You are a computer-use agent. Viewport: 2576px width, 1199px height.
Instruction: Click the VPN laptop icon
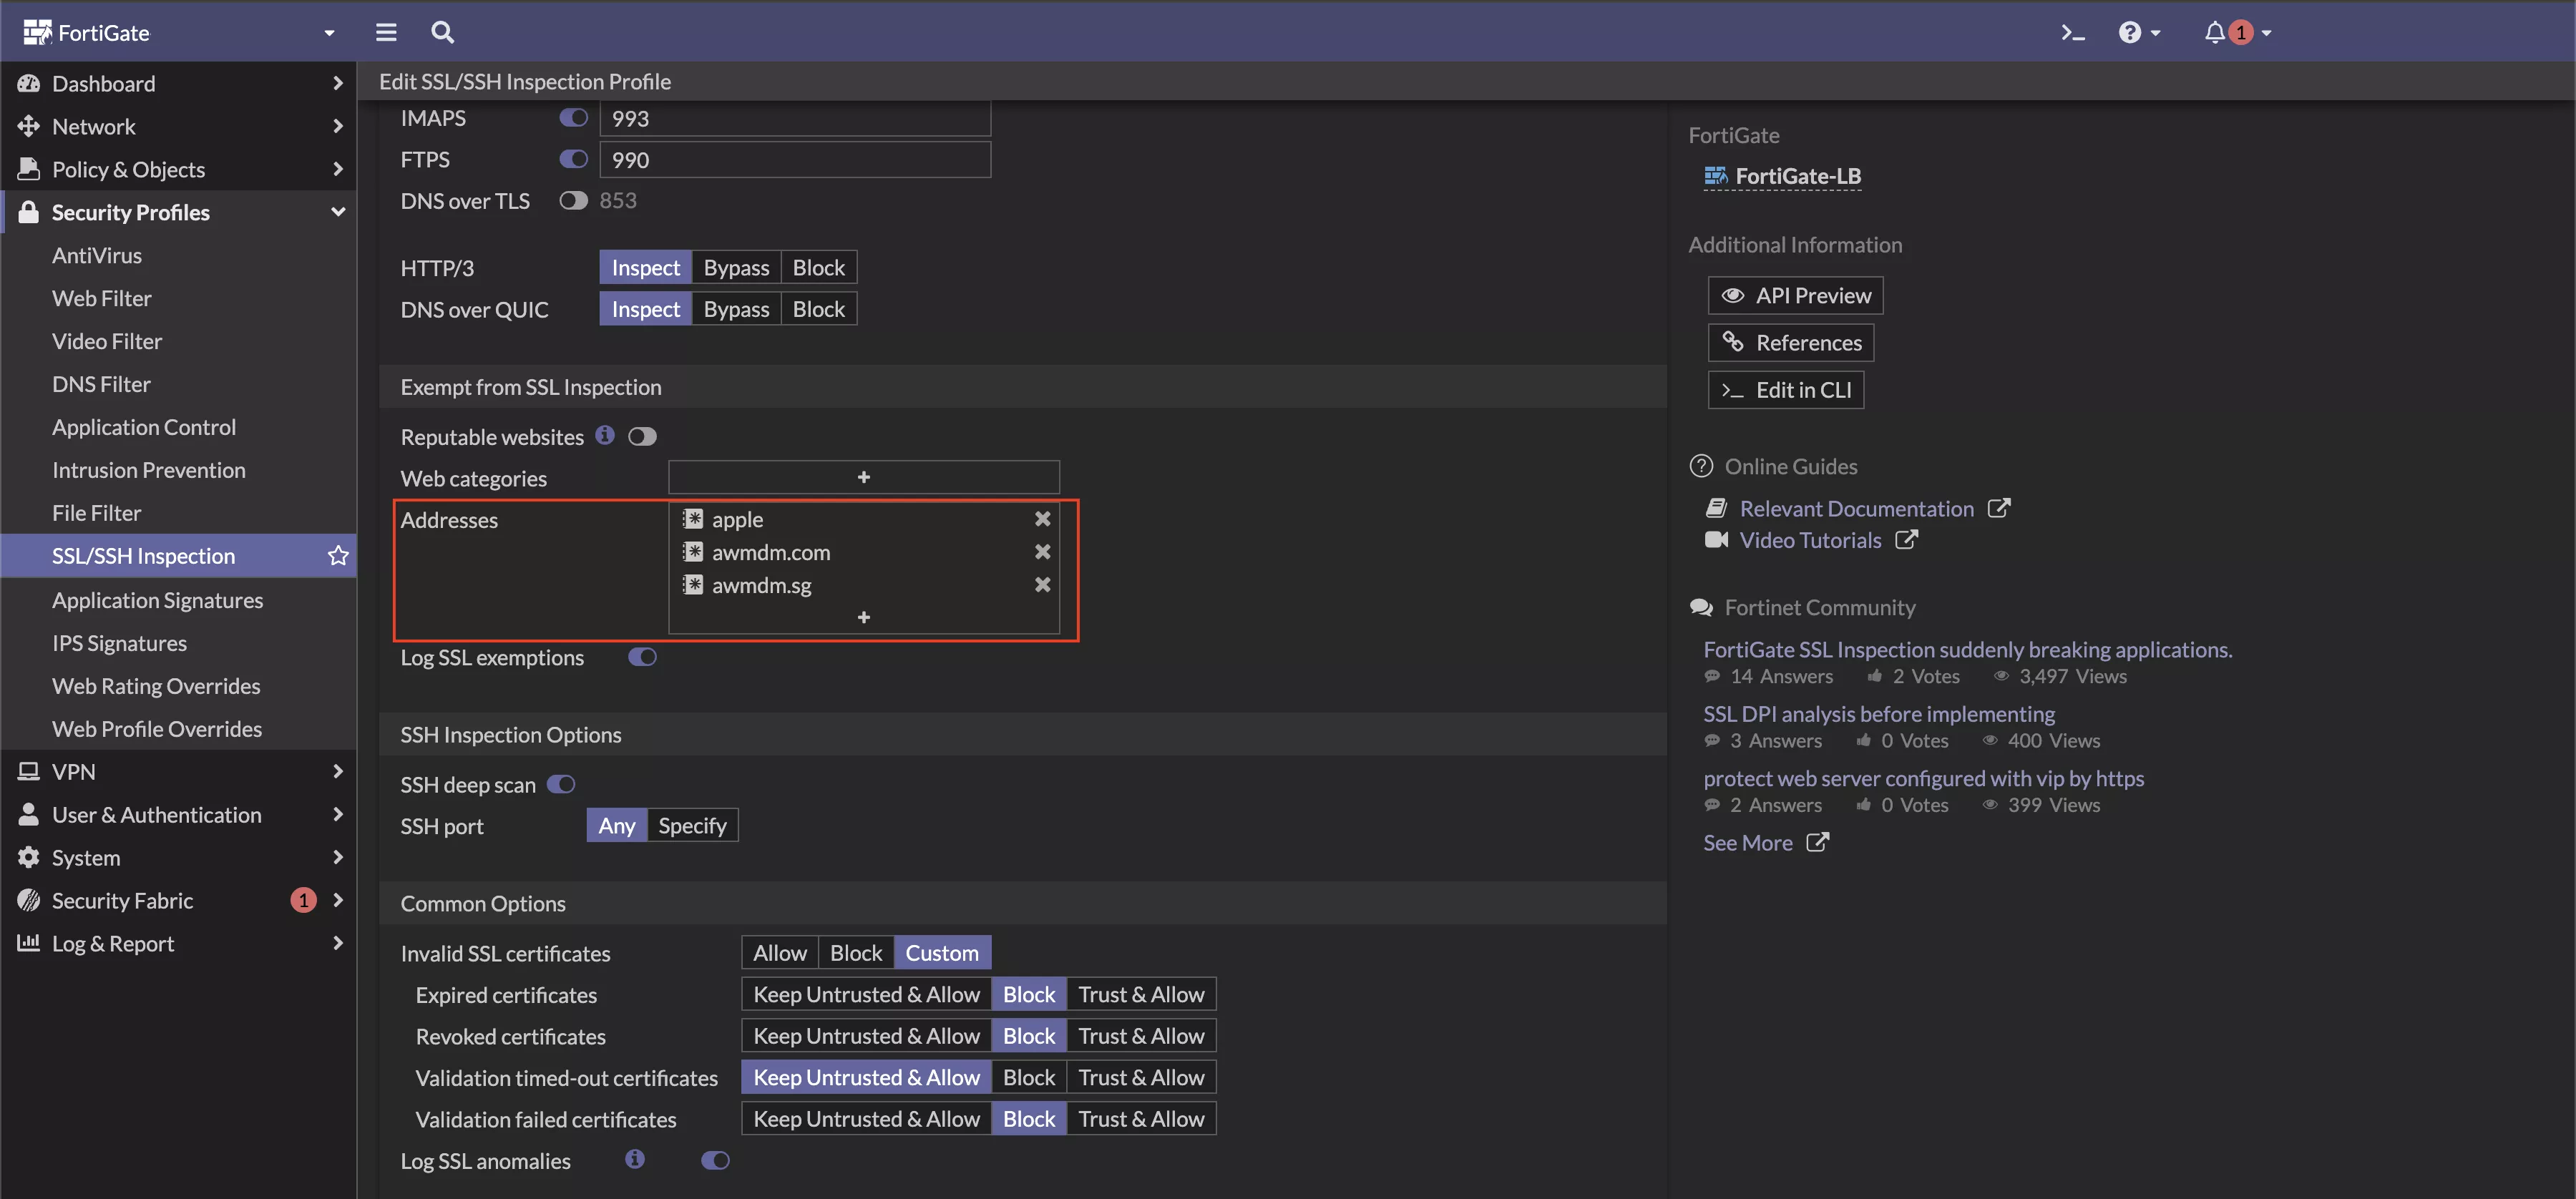[x=29, y=771]
